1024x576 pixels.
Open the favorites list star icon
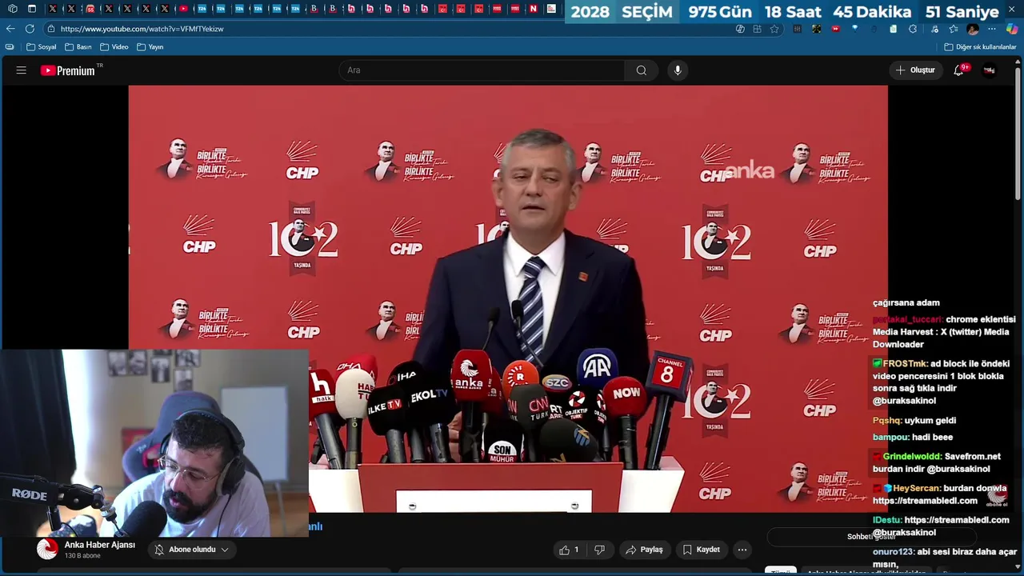tap(954, 29)
